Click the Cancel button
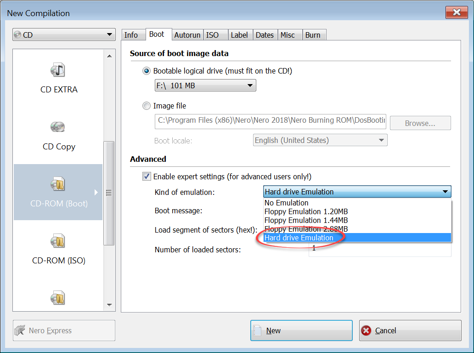Viewport: 474px width, 353px height. click(x=410, y=330)
